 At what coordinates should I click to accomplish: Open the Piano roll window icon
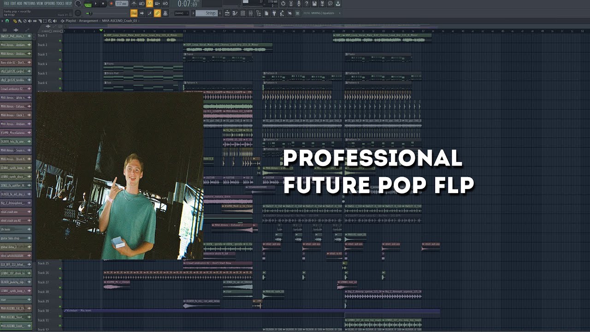pos(235,13)
